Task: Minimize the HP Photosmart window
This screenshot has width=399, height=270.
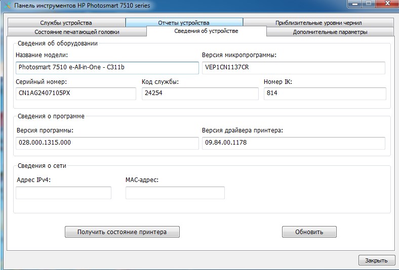Action: [x=355, y=4]
